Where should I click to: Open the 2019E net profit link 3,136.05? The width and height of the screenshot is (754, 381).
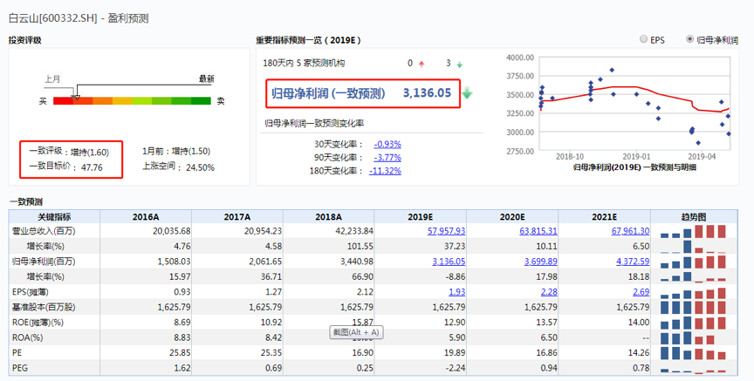coord(449,261)
